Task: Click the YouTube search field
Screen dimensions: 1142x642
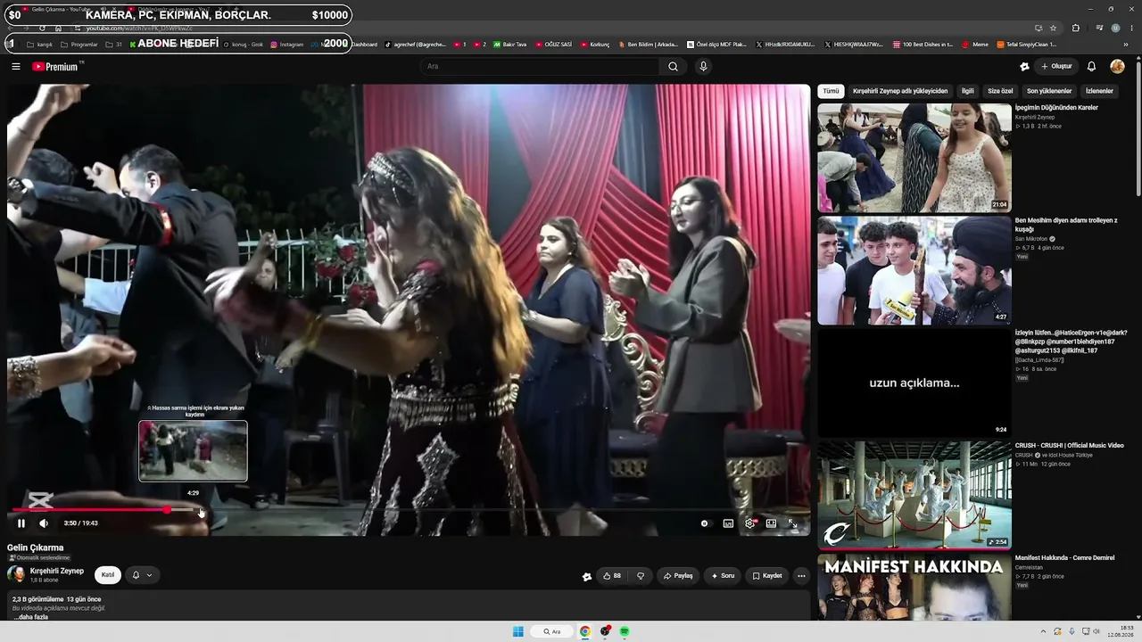Action: 540,66
